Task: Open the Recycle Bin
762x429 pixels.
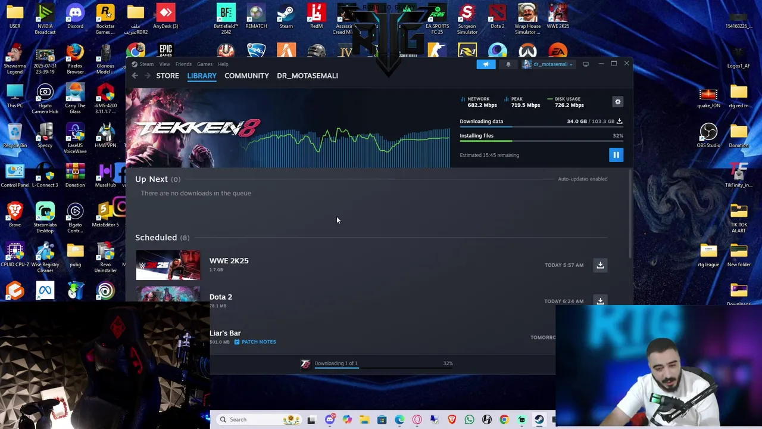Action: point(15,136)
